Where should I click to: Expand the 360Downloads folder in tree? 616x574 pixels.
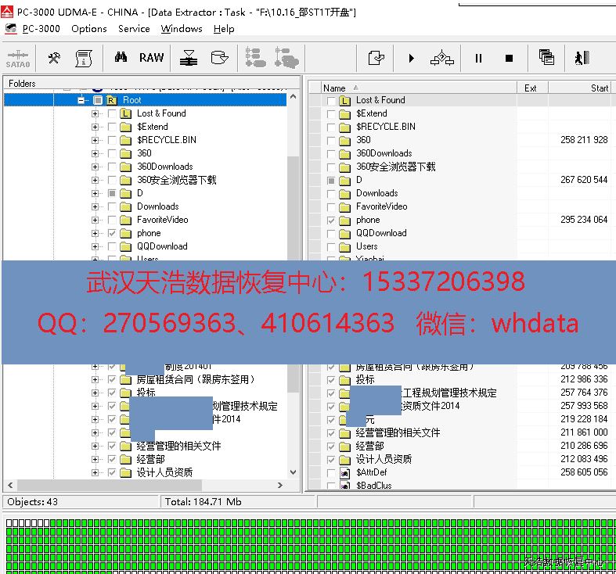tap(95, 167)
